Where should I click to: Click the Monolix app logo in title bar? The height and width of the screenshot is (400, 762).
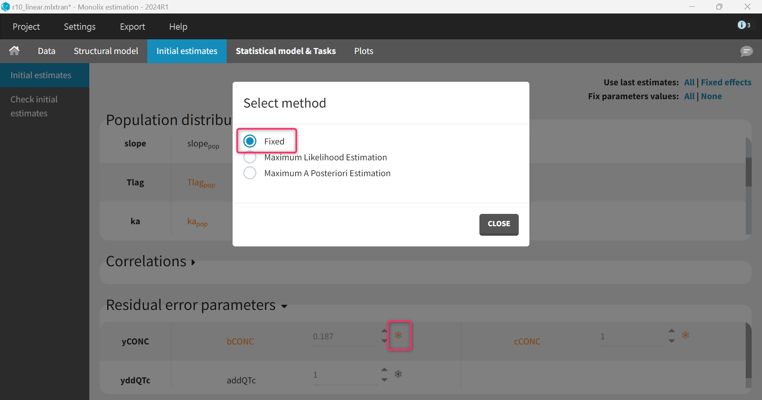6,7
